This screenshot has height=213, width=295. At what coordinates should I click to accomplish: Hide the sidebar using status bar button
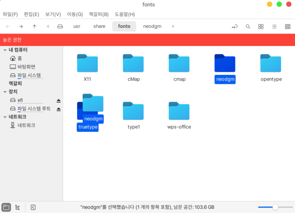click(x=33, y=207)
